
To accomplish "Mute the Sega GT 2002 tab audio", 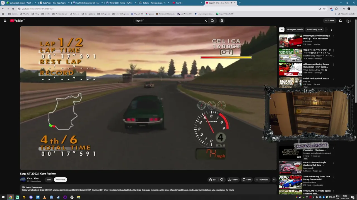I will (231, 3).
